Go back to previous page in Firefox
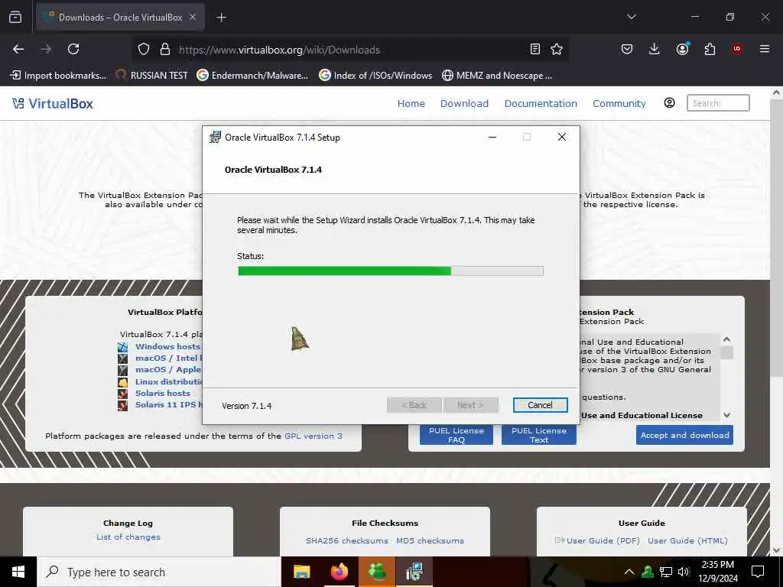This screenshot has height=587, width=783. click(18, 49)
